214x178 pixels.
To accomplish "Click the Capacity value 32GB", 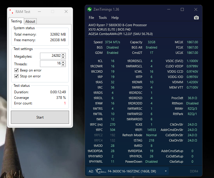I will click(x=151, y=42).
